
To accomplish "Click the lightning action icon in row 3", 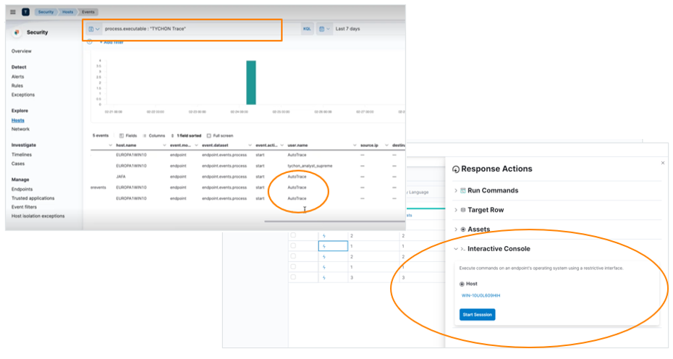I will pos(324,256).
